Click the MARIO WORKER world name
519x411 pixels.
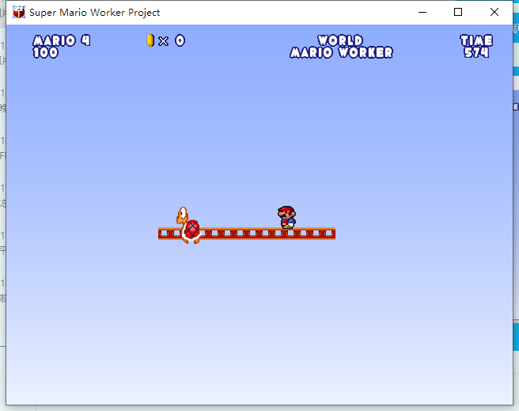pyautogui.click(x=341, y=52)
